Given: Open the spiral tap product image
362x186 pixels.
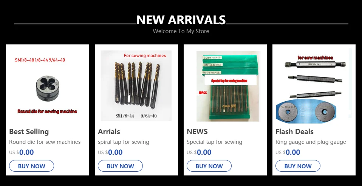Looking at the screenshot, I should 136,86.
